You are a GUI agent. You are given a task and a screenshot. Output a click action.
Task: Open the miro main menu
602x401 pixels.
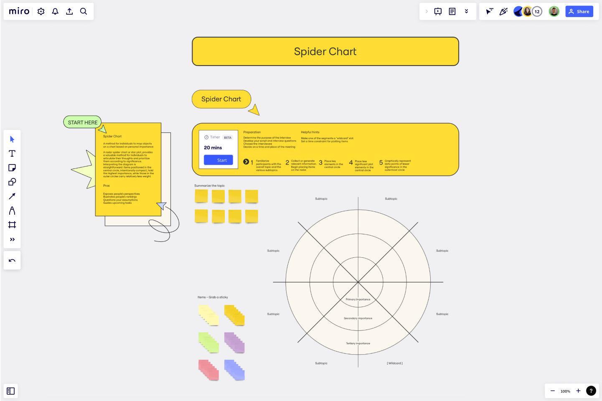click(19, 11)
